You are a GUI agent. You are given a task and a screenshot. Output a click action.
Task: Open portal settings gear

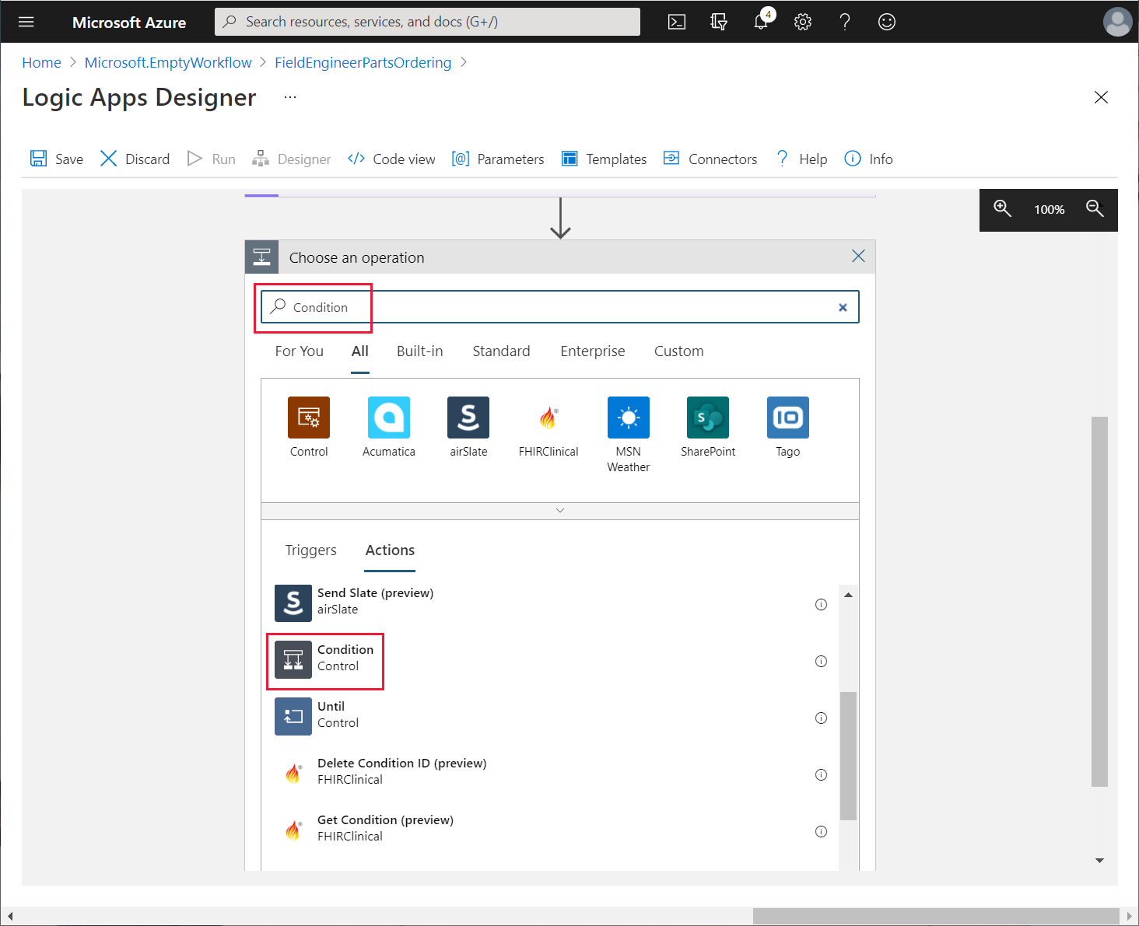pos(803,22)
